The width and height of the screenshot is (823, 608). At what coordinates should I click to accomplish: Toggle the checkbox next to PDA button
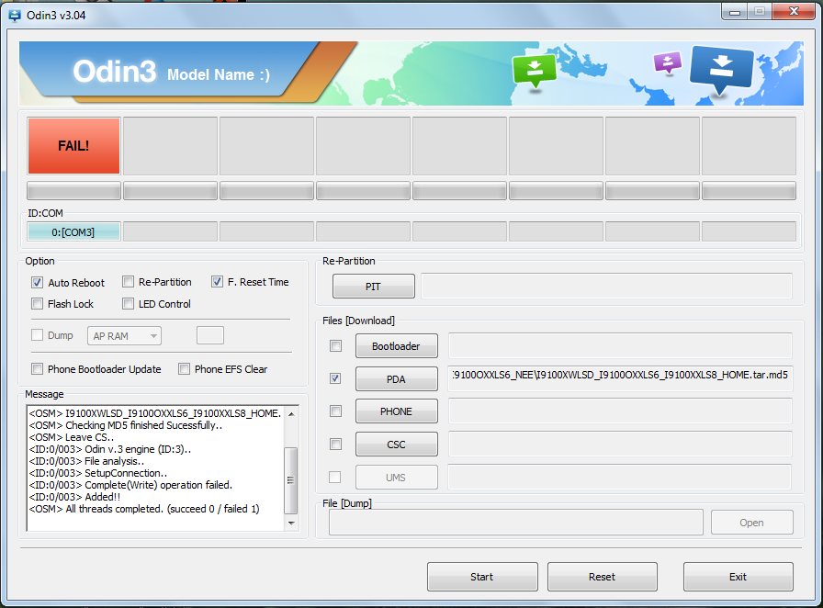pos(336,378)
